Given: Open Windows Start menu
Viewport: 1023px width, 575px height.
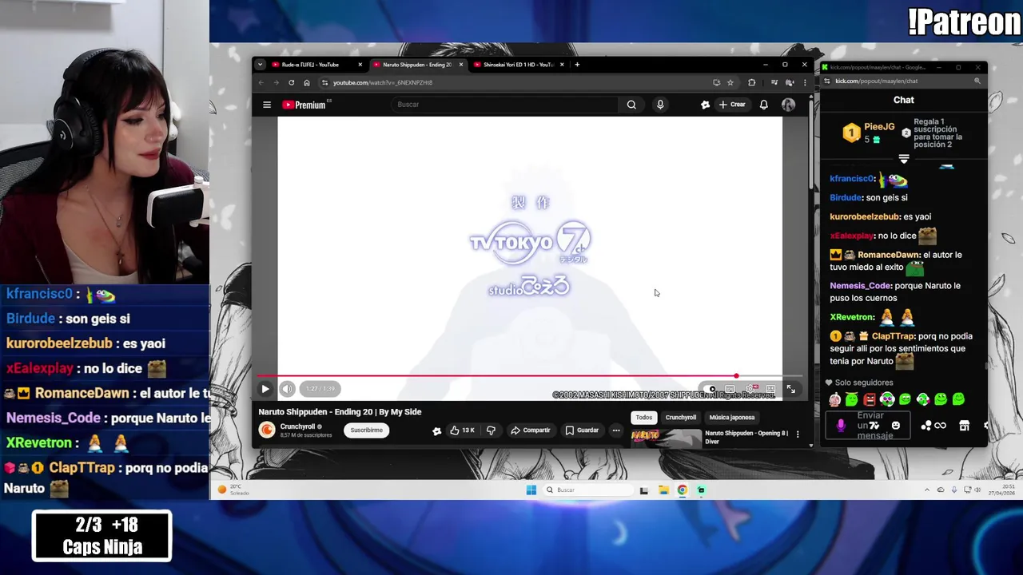Looking at the screenshot, I should click(x=531, y=490).
